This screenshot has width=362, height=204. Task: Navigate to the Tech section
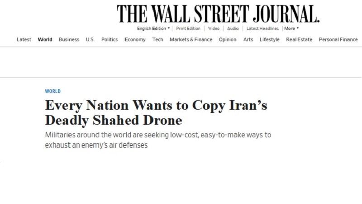(x=157, y=39)
